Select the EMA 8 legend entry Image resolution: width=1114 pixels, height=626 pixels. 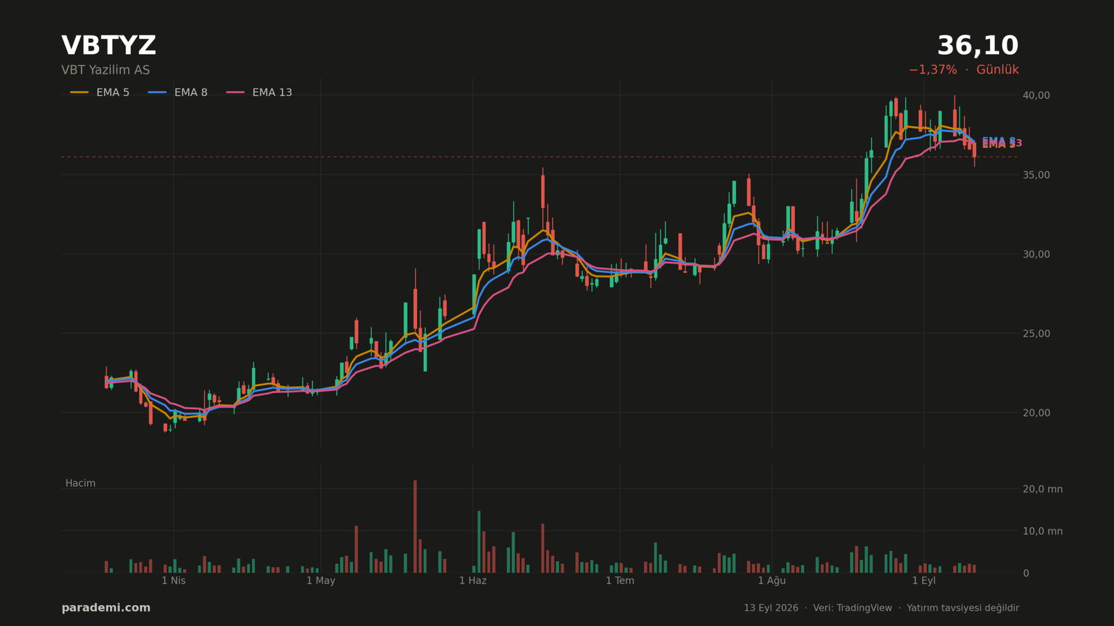pos(178,93)
